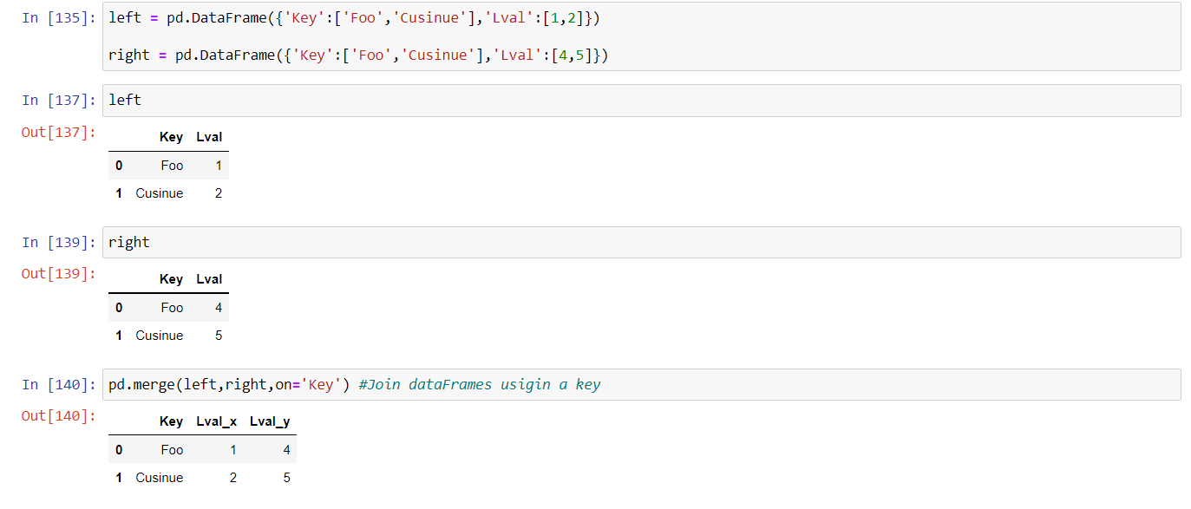
Task: Click the In [139] prompt label
Action: 58,243
